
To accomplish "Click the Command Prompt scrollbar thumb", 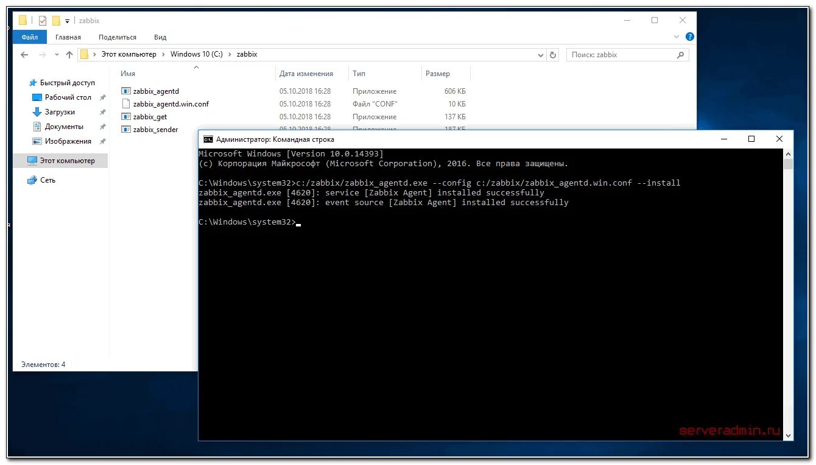I will coord(788,164).
